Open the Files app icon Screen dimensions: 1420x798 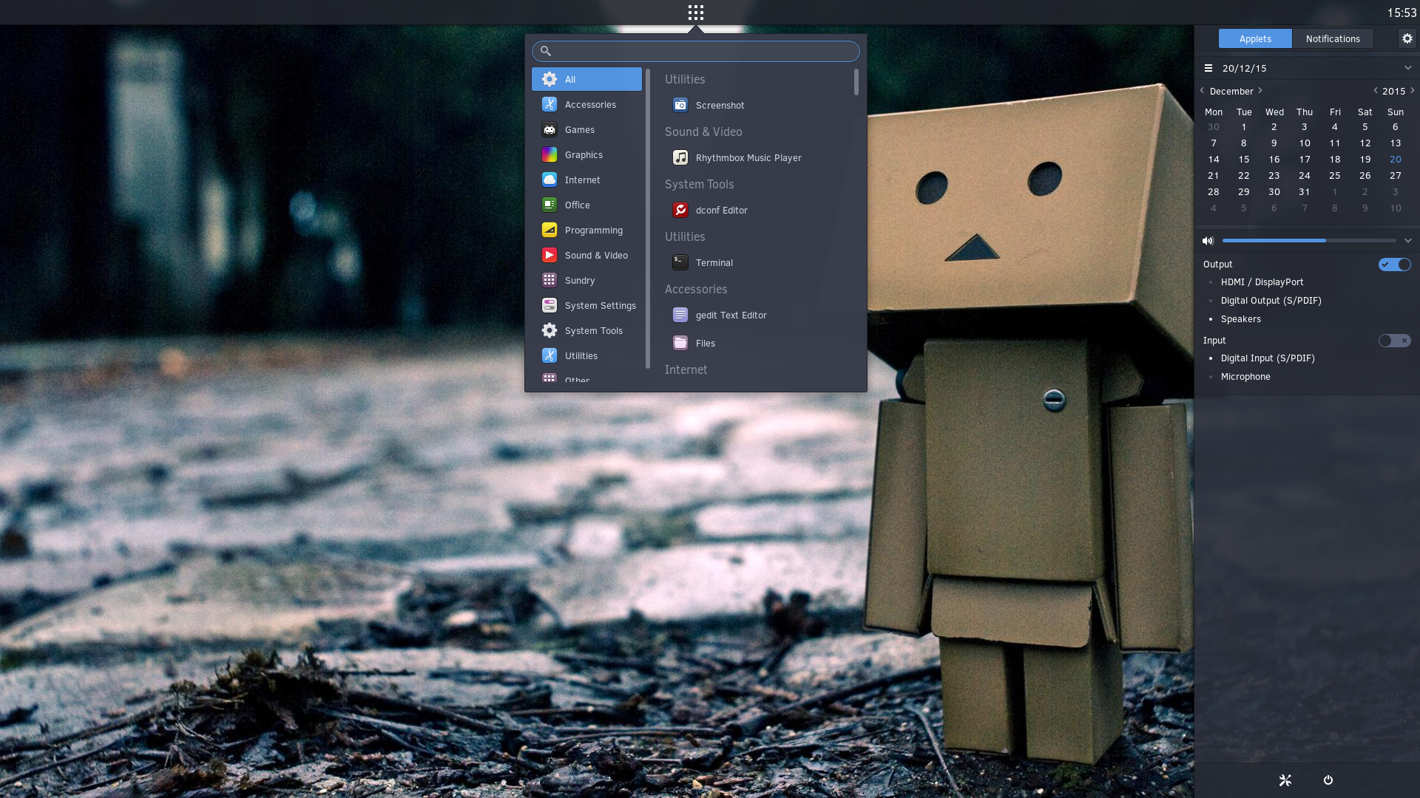pos(680,344)
